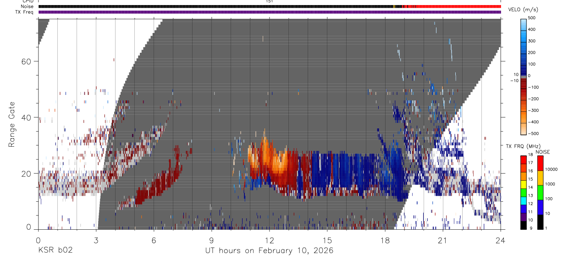This screenshot has height=260, width=563.
Task: Click the 'KSR b02' radar label
Action: tap(55, 251)
